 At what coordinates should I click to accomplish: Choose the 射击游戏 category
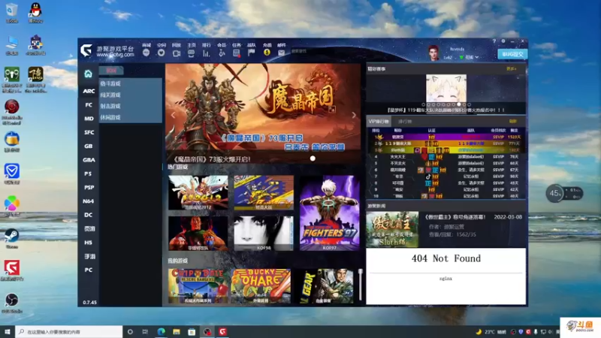click(x=110, y=106)
